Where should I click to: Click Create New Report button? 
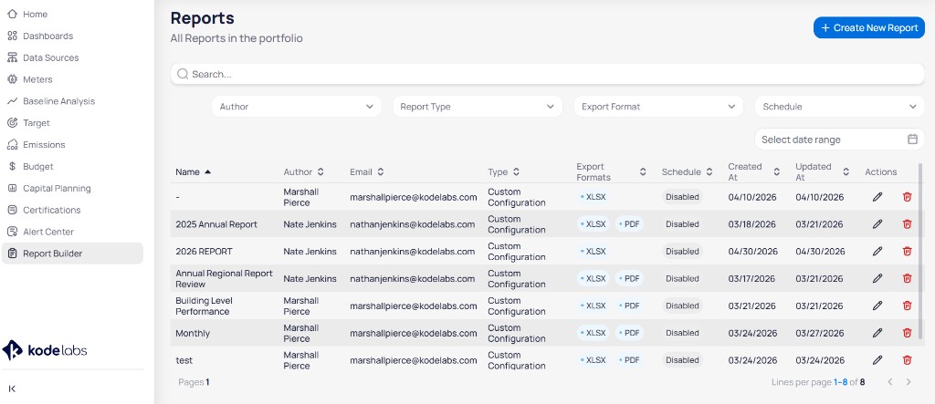869,27
